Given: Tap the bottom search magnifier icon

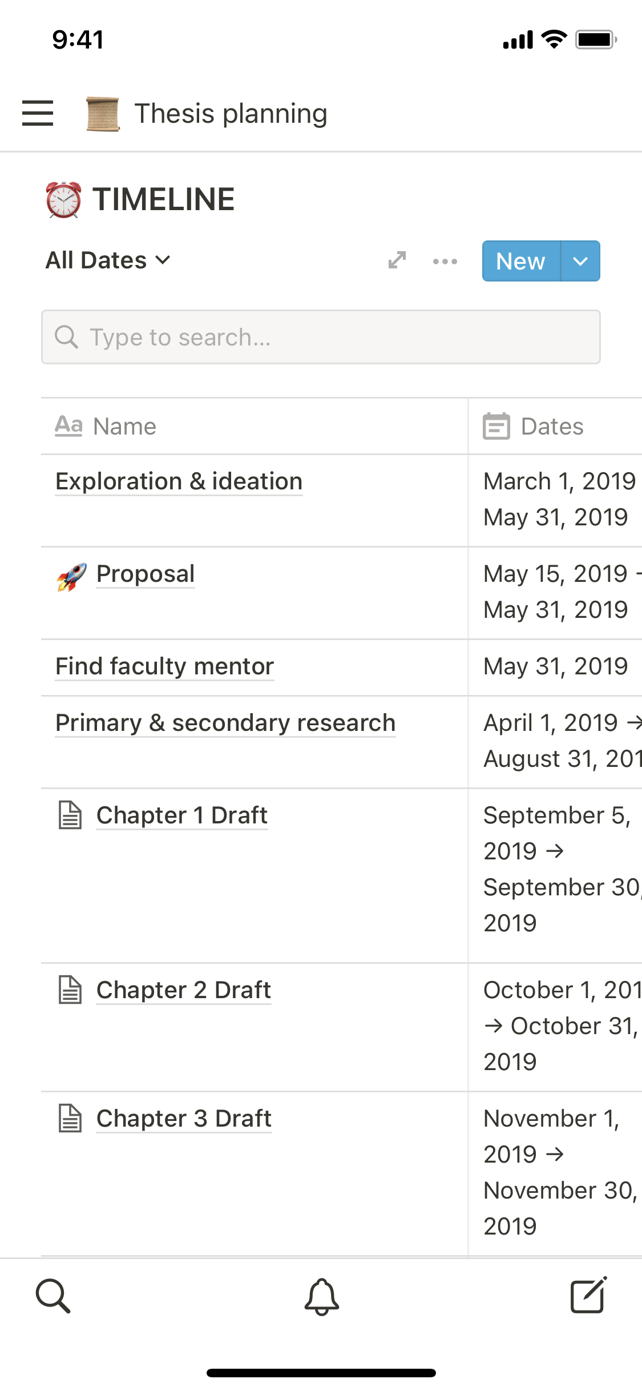Looking at the screenshot, I should [x=53, y=1296].
